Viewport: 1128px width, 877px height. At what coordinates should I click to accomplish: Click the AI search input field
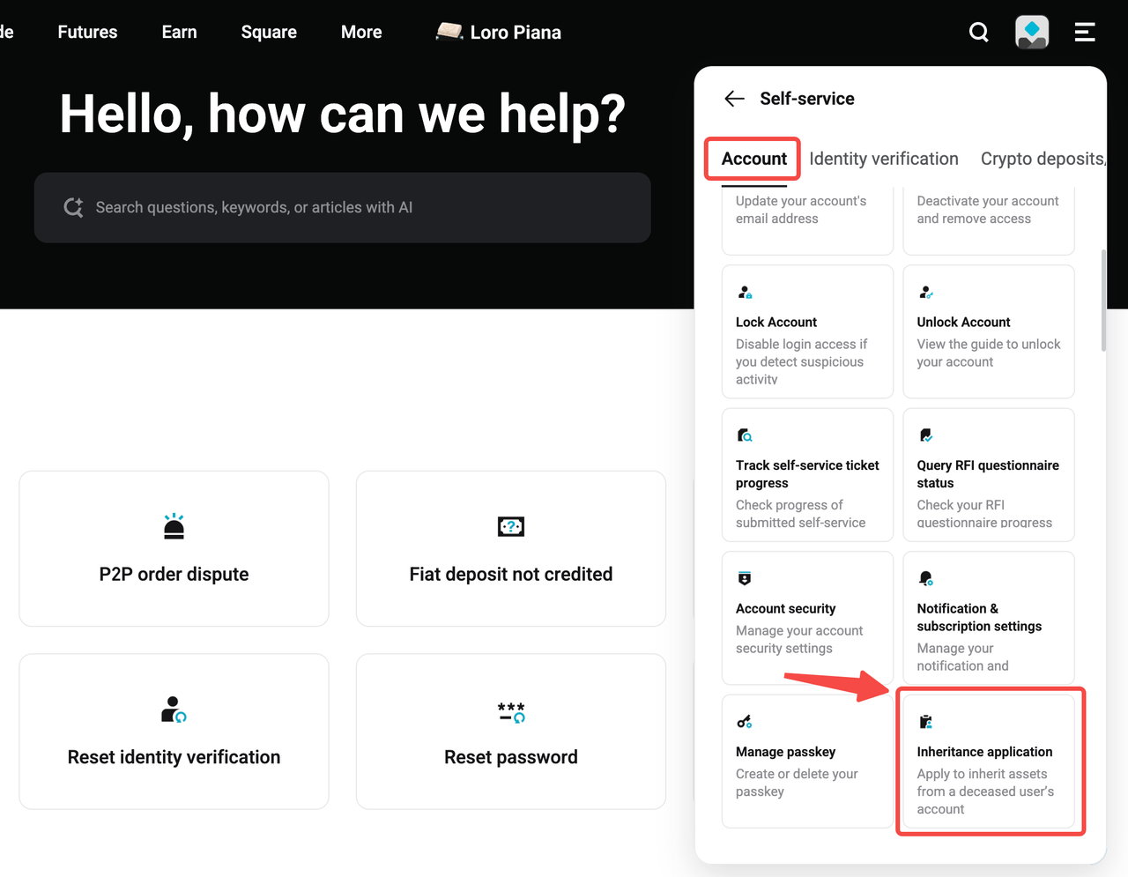tap(342, 208)
